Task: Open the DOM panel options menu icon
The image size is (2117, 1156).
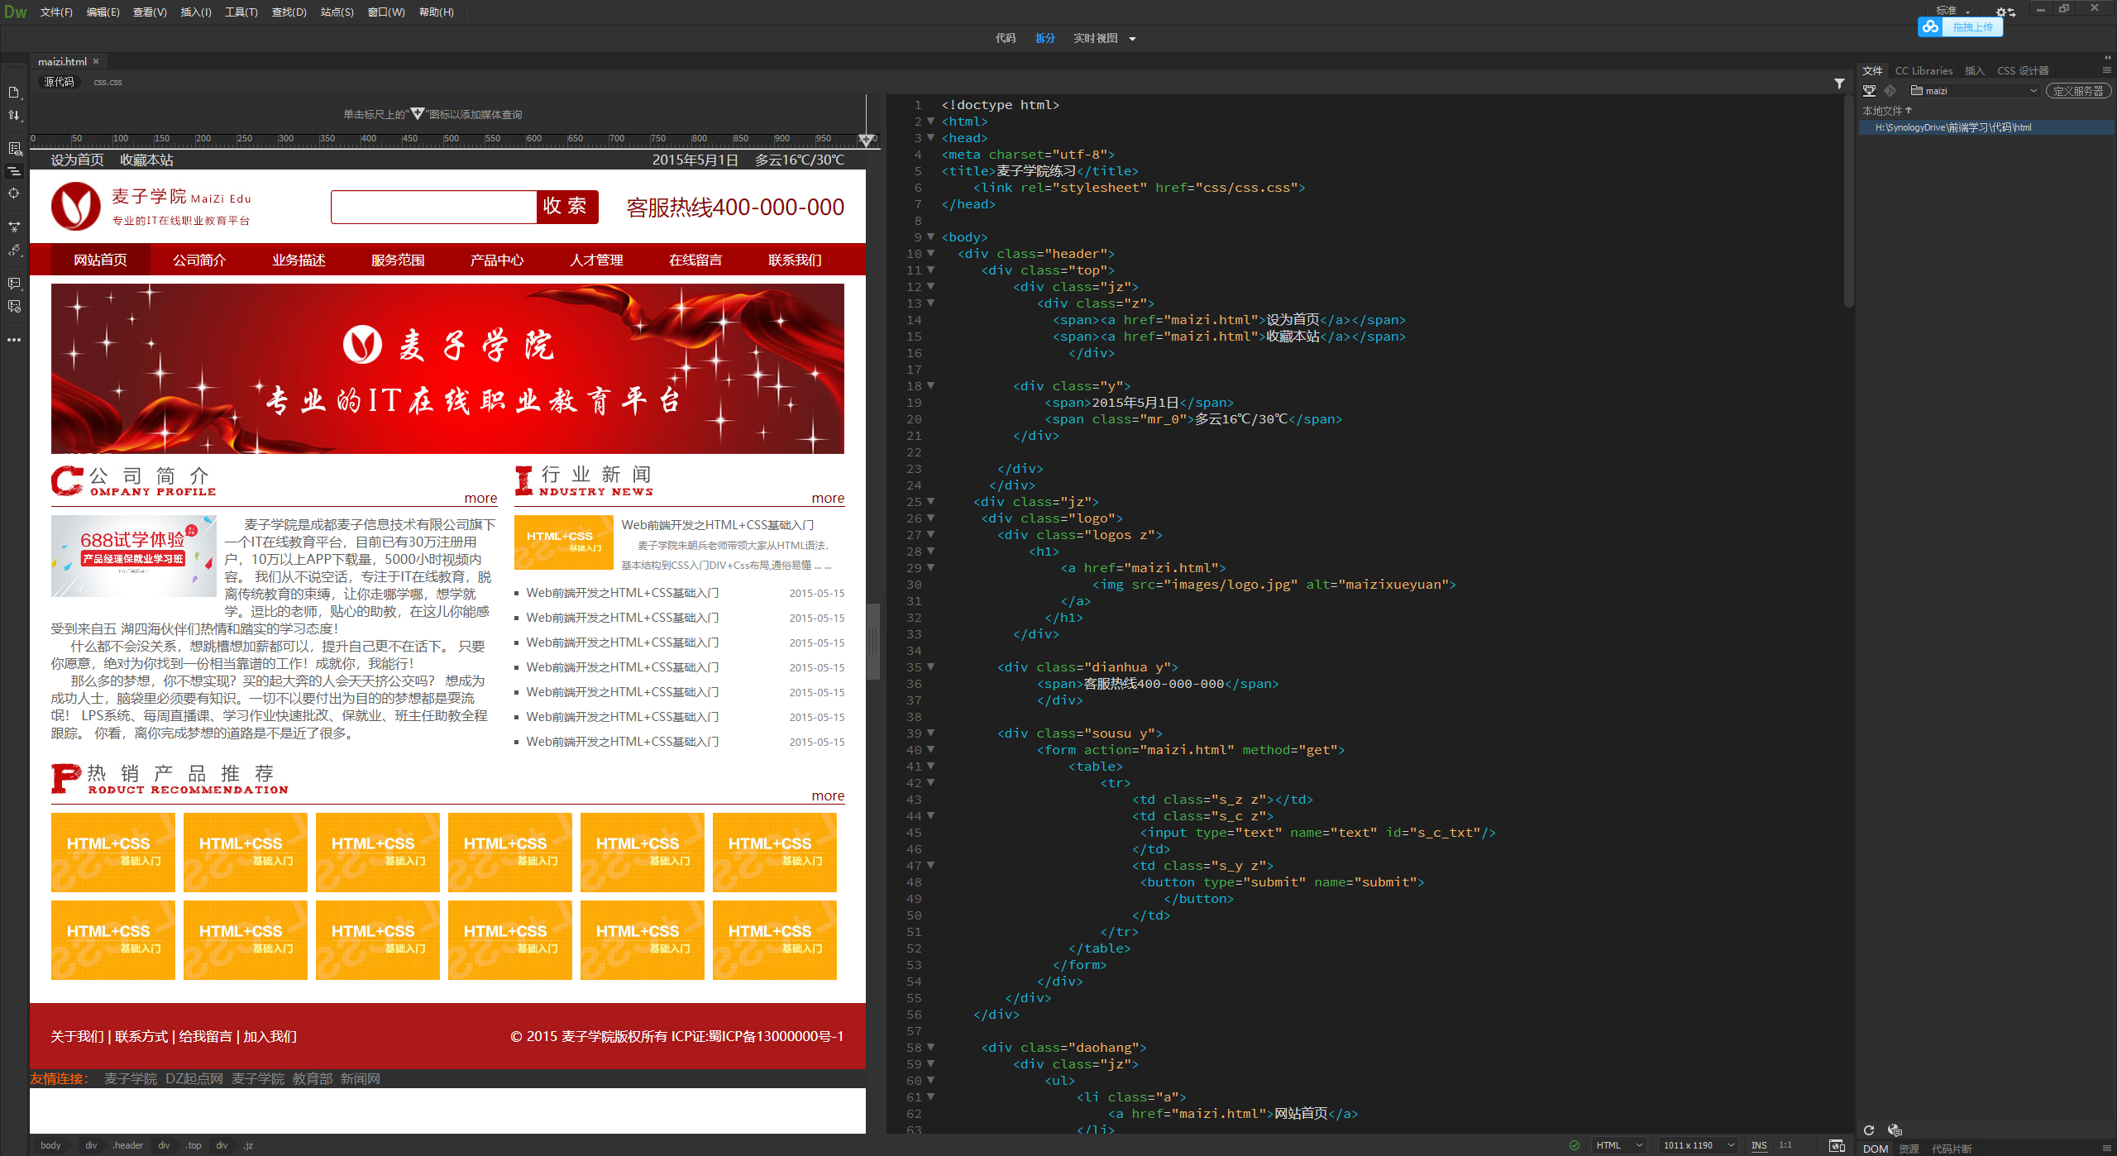Action: 2107,1148
